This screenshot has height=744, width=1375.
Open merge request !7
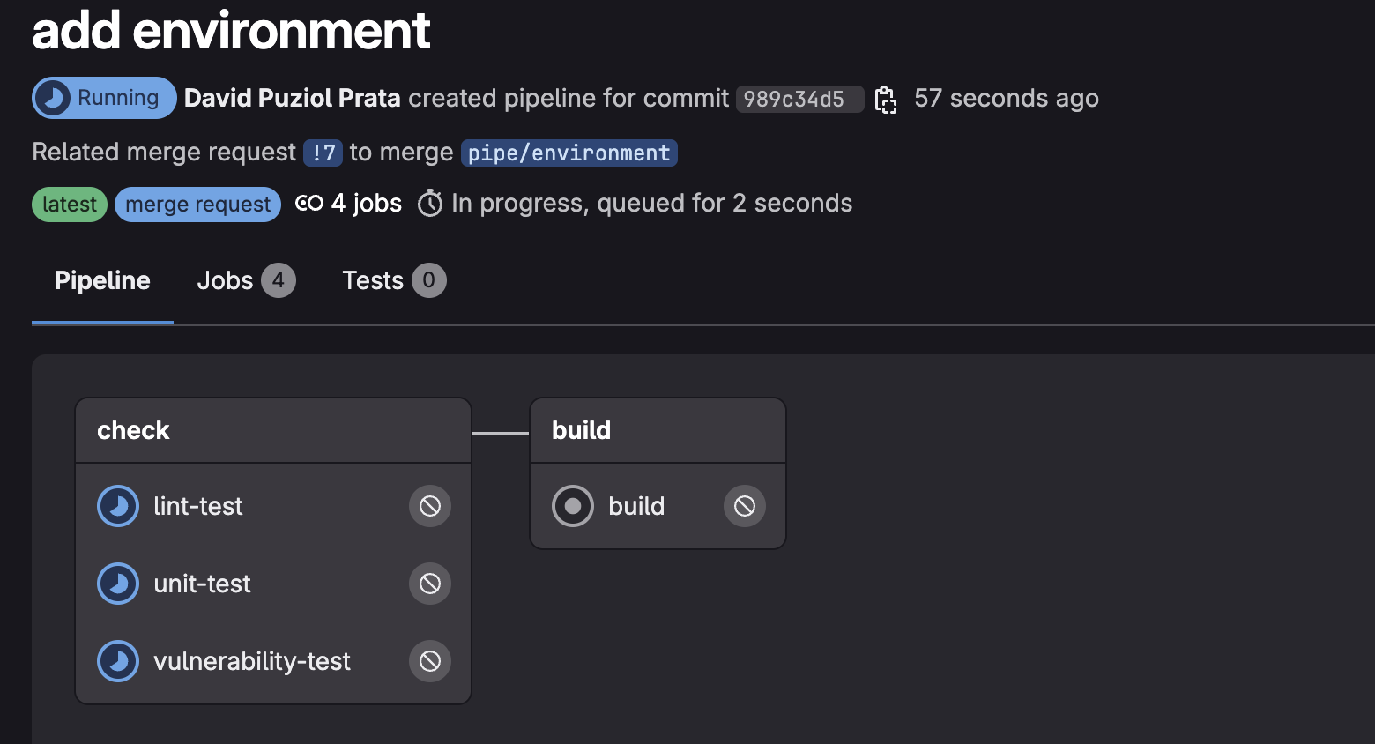(x=323, y=152)
